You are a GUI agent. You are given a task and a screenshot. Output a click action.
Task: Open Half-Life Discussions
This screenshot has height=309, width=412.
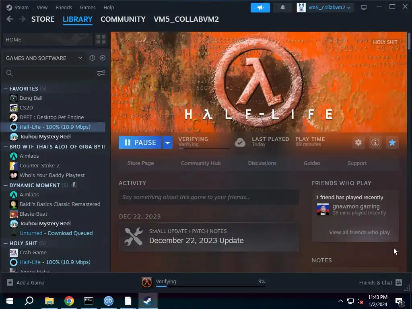tap(262, 163)
